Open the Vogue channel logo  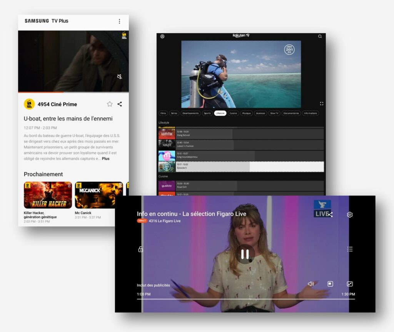coord(167,145)
